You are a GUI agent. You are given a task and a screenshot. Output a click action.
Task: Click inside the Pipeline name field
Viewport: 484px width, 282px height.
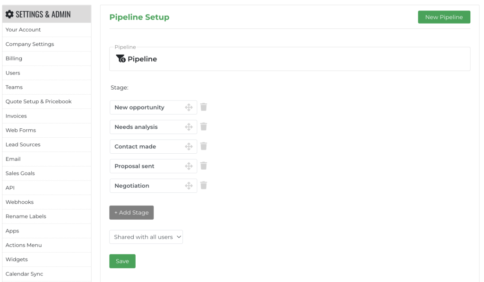(236, 59)
